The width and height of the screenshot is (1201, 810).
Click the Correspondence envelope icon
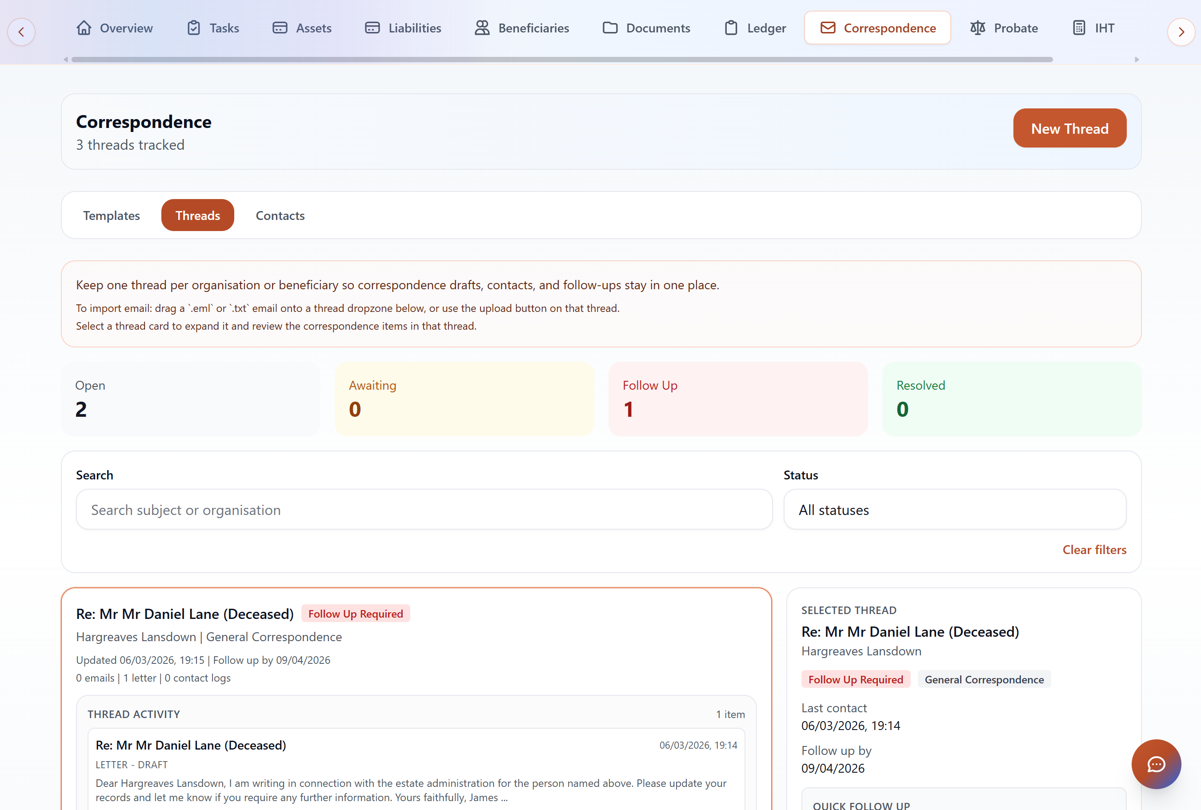(x=829, y=28)
